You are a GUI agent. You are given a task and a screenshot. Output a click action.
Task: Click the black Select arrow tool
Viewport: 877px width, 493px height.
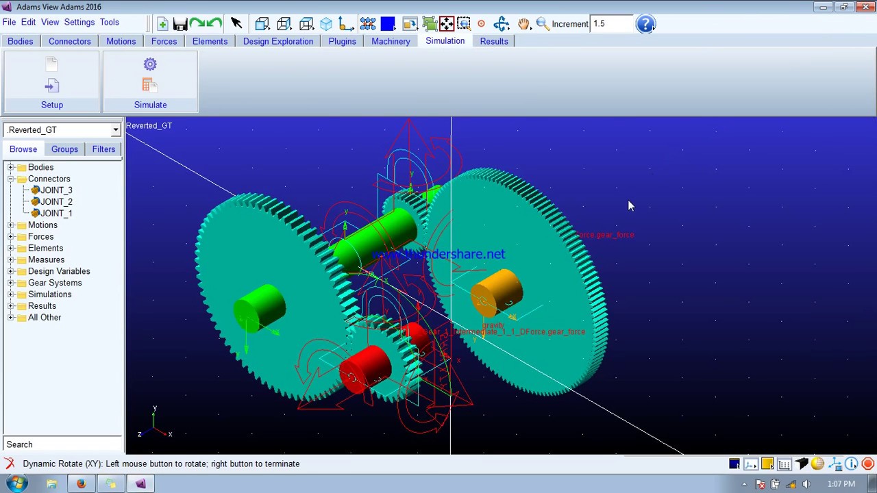[236, 24]
